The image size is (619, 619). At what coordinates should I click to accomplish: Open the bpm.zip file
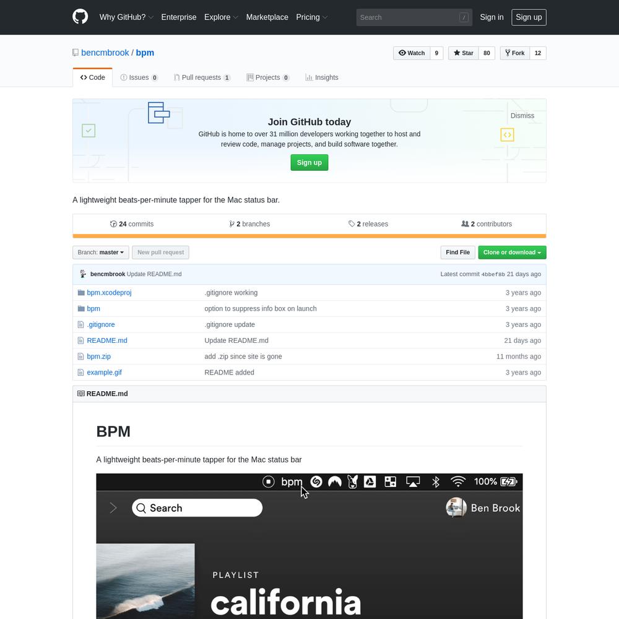[98, 357]
